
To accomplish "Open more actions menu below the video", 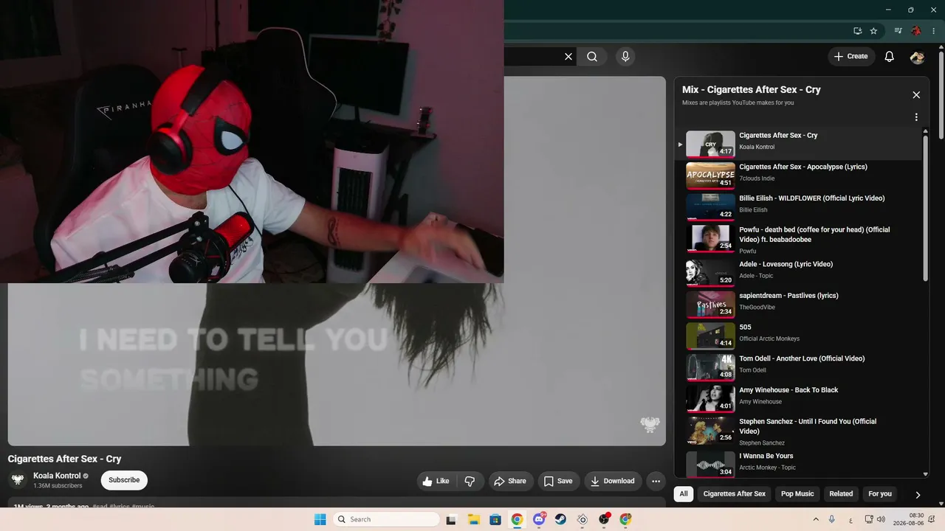I will 656,481.
